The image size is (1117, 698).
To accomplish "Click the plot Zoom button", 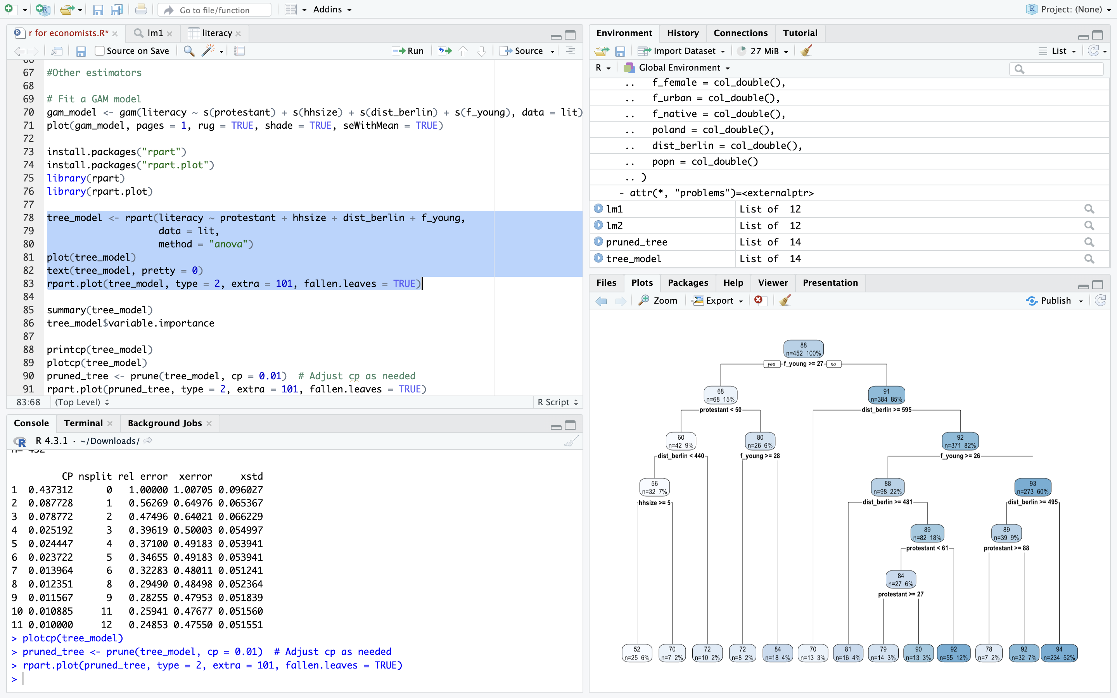I will tap(658, 301).
